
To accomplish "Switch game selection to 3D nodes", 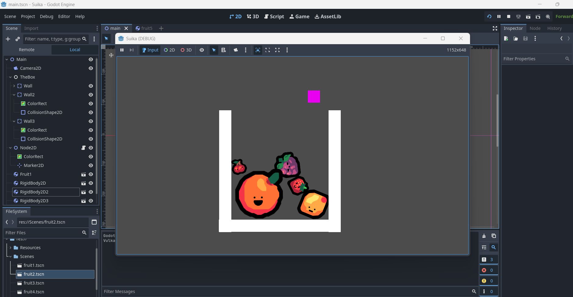I will (186, 50).
